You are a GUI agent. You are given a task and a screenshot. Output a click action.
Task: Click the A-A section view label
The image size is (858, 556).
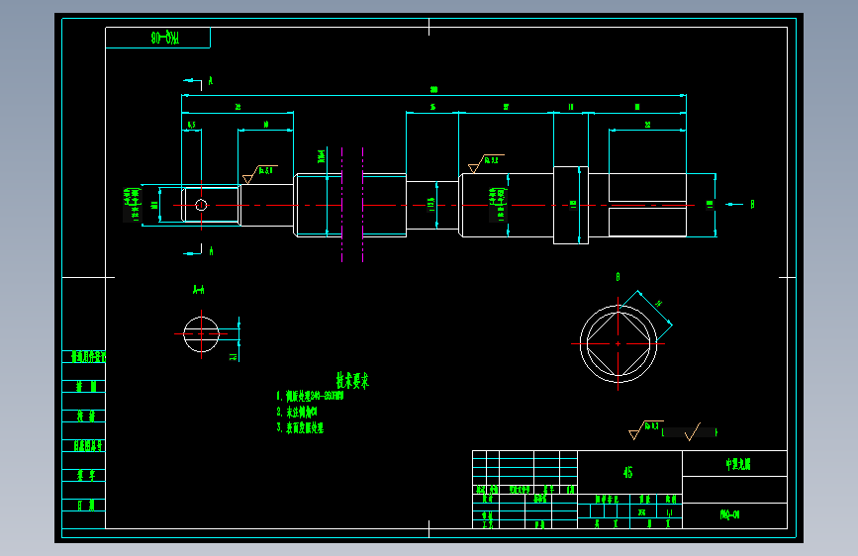tap(199, 290)
